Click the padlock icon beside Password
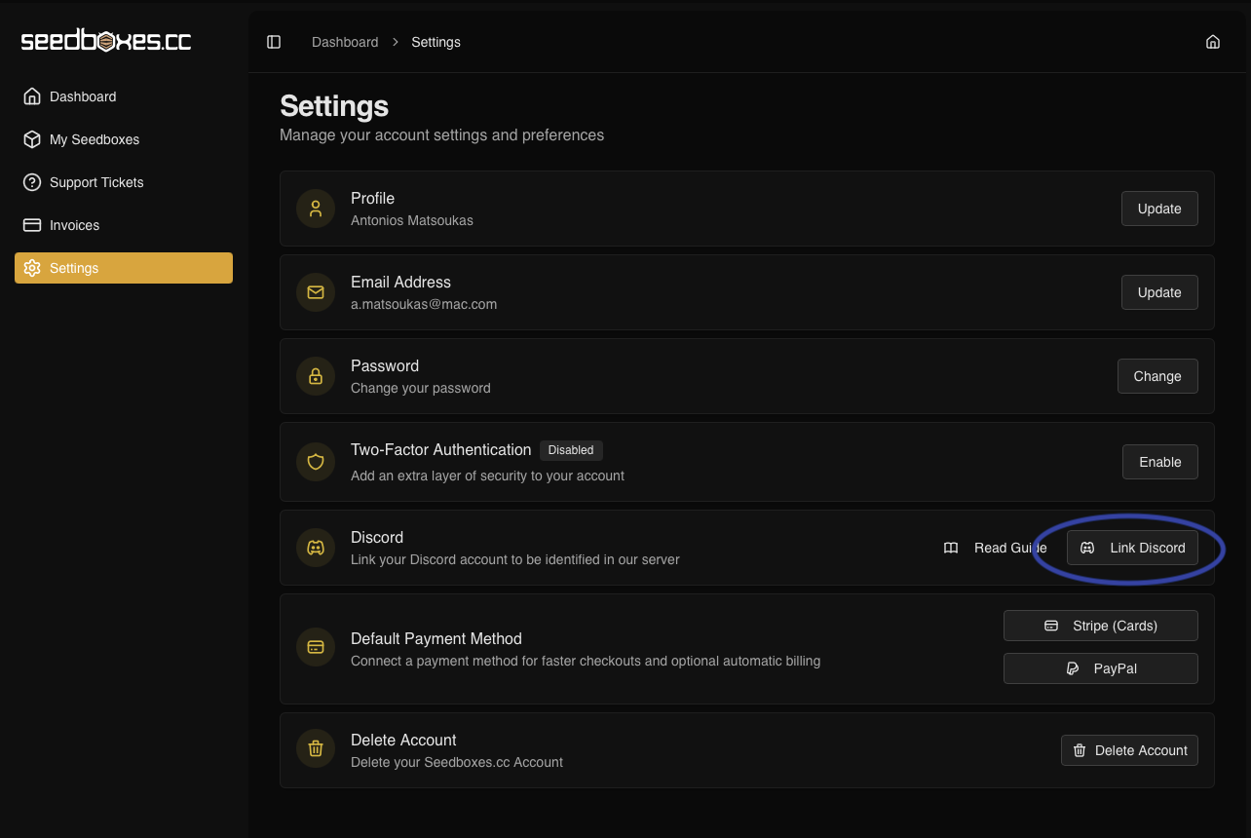 (x=315, y=376)
